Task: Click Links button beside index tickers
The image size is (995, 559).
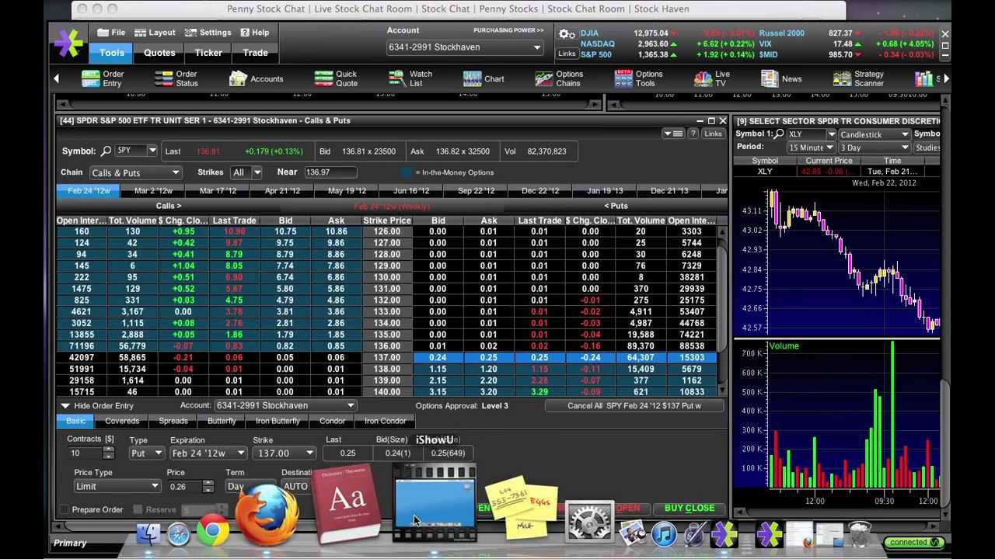Action: click(x=567, y=54)
